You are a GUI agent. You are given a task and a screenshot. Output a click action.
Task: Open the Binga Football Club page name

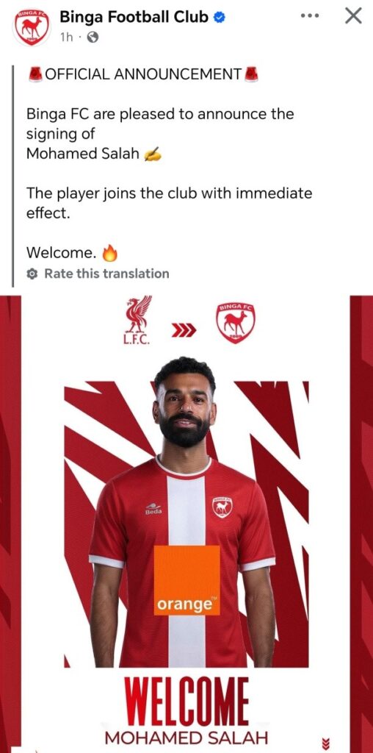pos(134,18)
